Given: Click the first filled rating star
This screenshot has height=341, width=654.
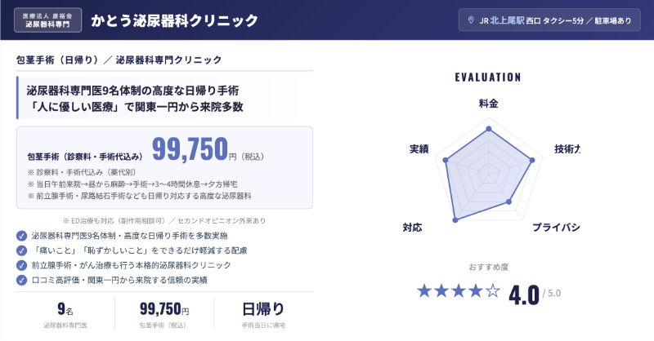Looking at the screenshot, I should 423,290.
